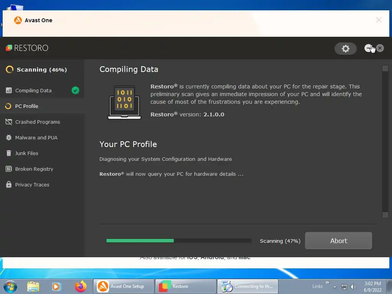
Task: Minimize the Restoro window
Action: pyautogui.click(x=368, y=48)
